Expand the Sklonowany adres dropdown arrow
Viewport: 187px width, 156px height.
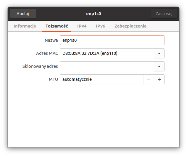click(x=159, y=66)
